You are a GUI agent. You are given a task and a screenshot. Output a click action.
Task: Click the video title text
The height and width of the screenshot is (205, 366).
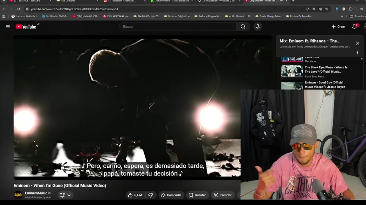coord(60,186)
